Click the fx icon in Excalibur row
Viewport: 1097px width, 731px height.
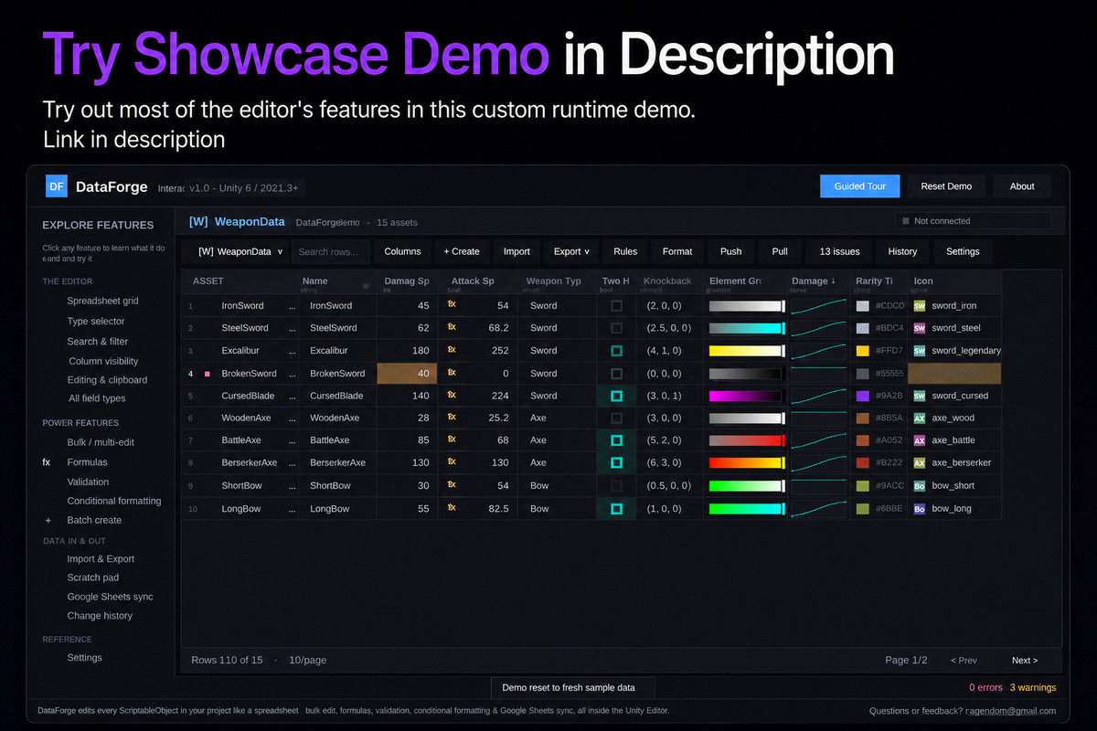452,350
